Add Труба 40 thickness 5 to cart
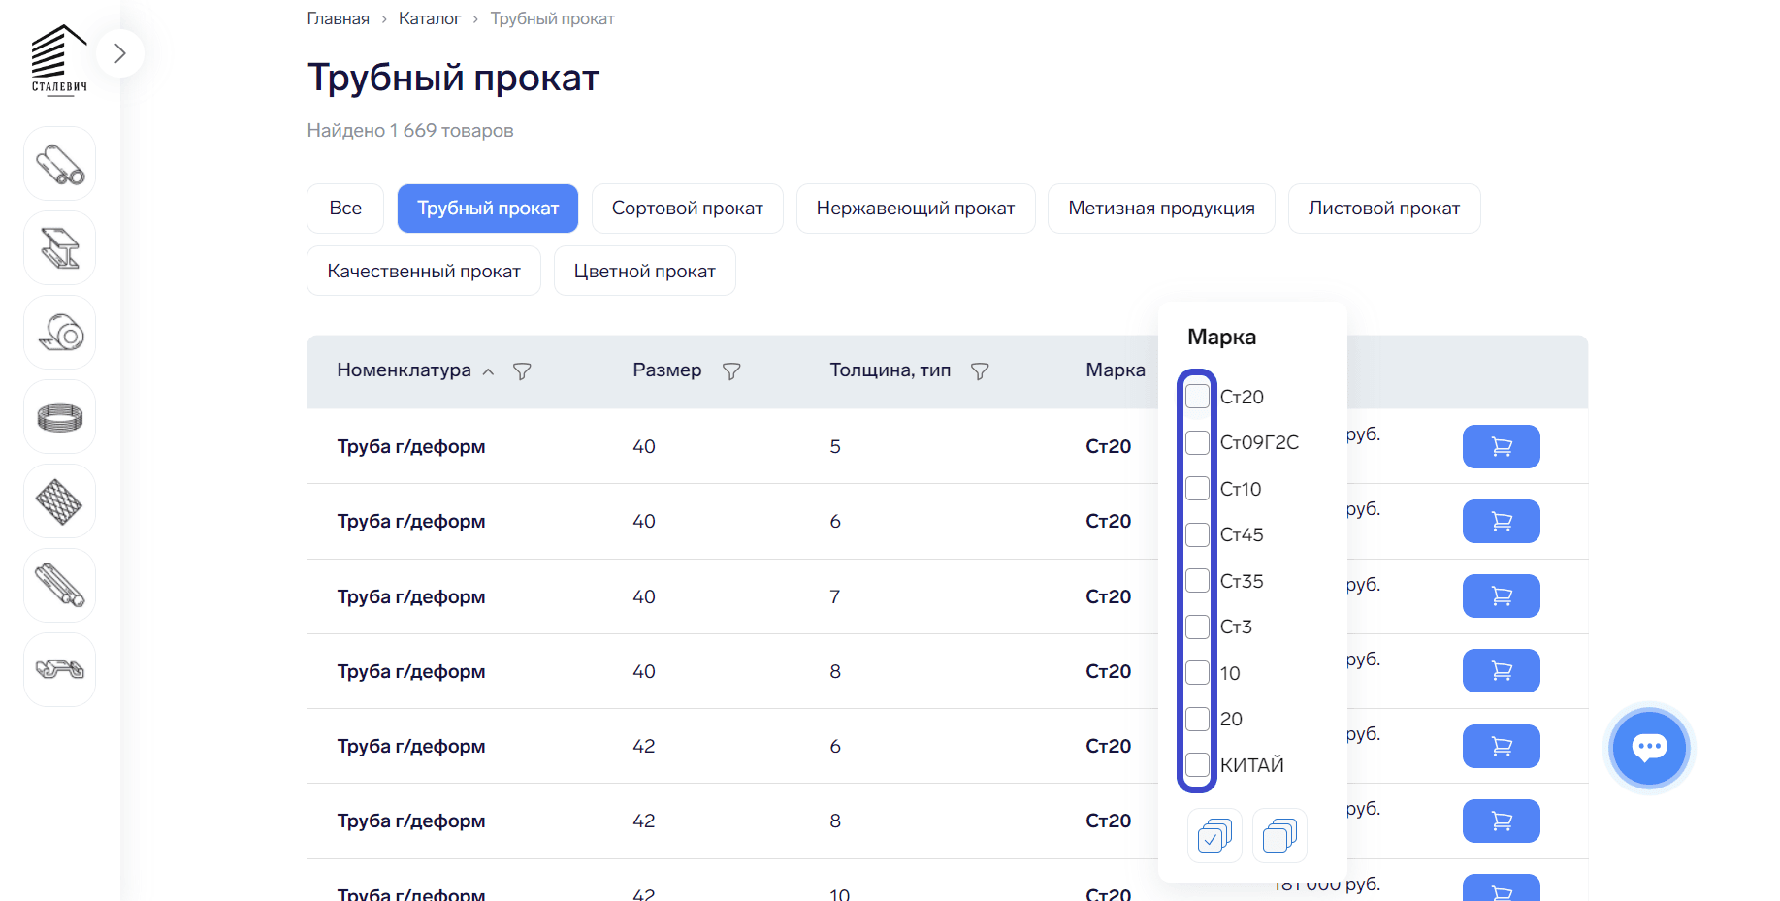Viewport: 1780px width, 901px height. pos(1501,447)
